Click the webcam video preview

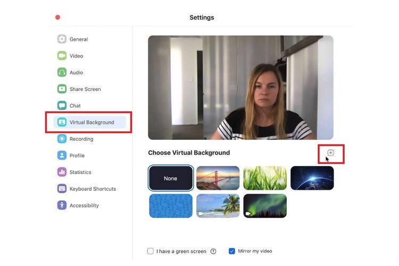(240, 87)
